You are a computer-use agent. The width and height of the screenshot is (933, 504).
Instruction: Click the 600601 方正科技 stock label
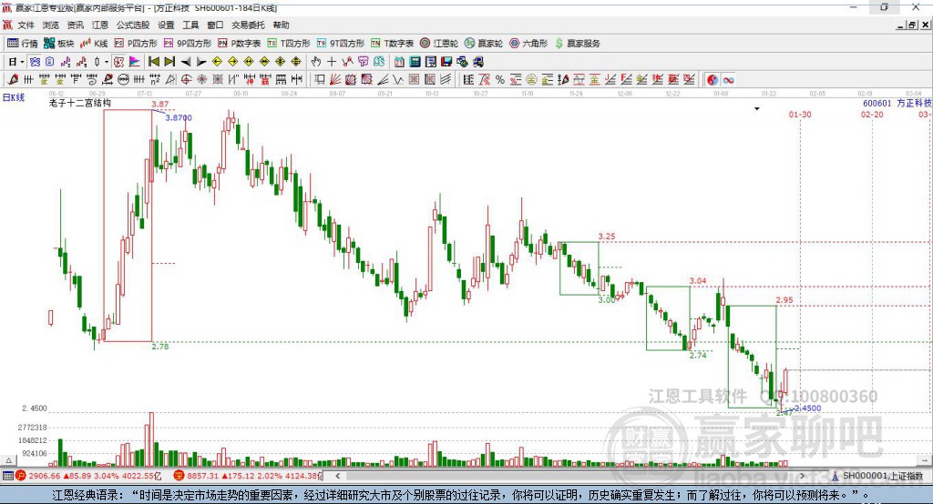897,104
